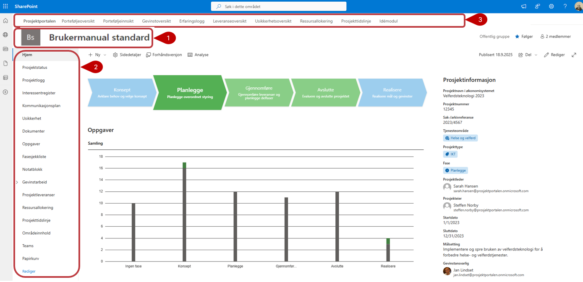Open the help question mark icon
This screenshot has height=282, width=583.
tap(565, 6)
